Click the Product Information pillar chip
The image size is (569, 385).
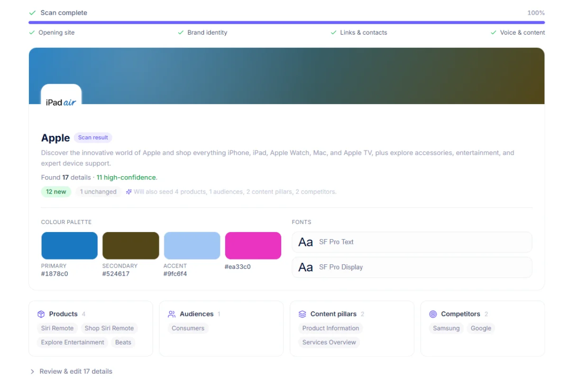[331, 328]
